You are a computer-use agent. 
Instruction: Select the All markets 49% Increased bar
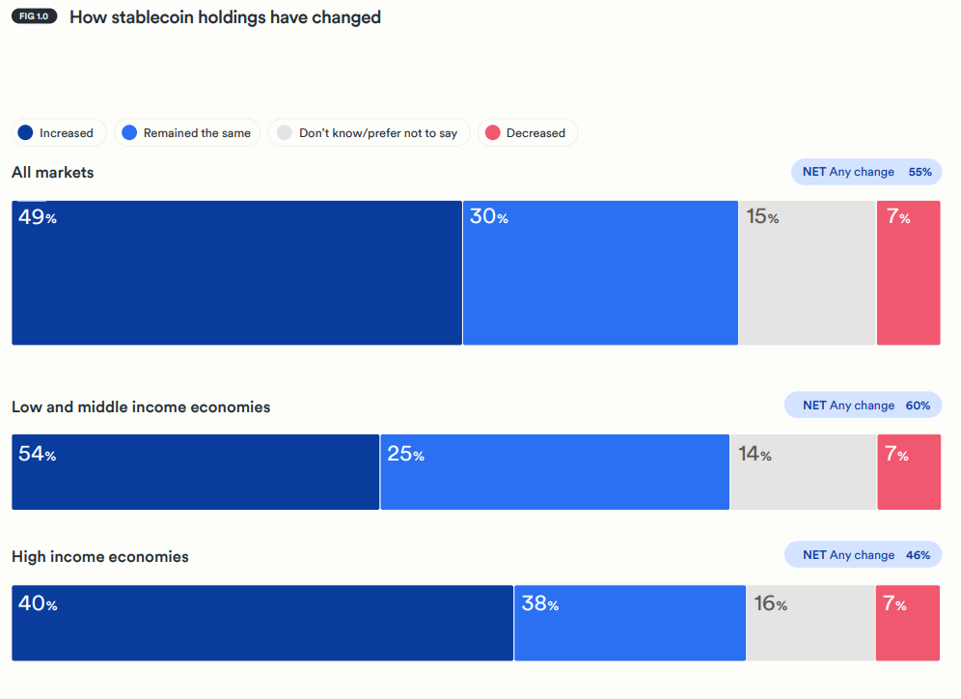(236, 272)
